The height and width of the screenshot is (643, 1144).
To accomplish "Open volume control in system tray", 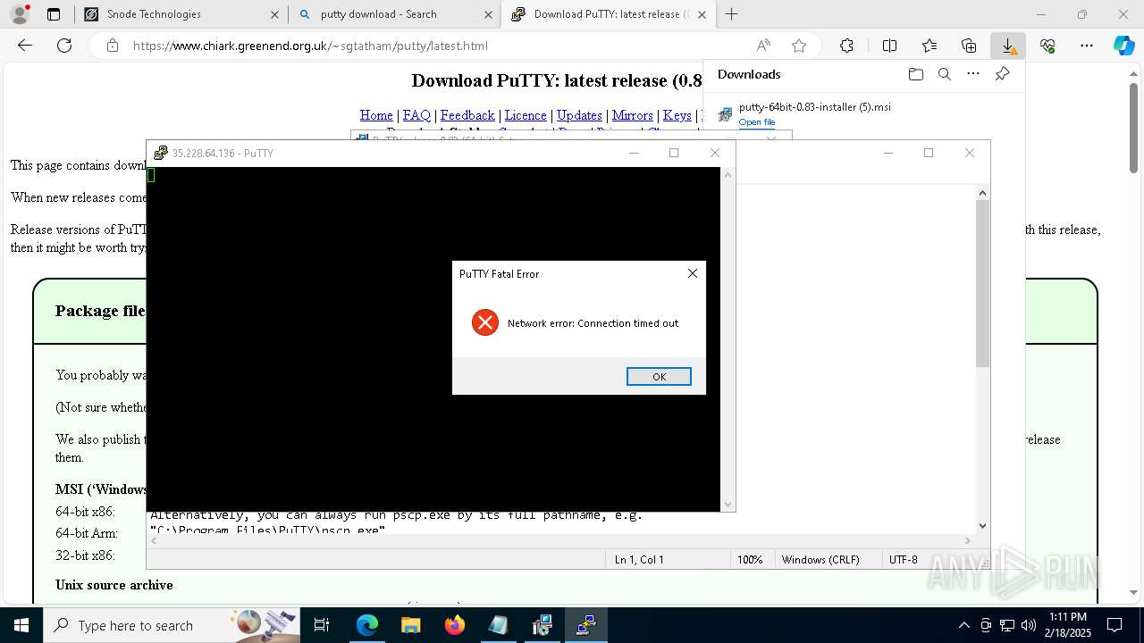I will tap(1028, 625).
